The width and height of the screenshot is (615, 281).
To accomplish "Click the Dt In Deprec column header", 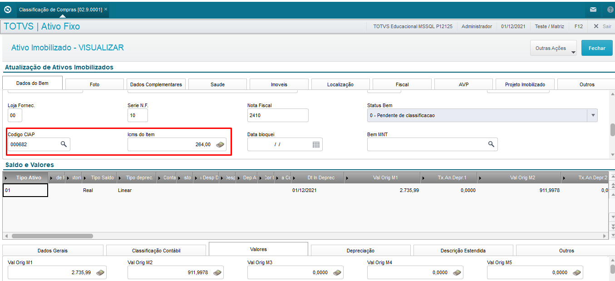I will [317, 177].
